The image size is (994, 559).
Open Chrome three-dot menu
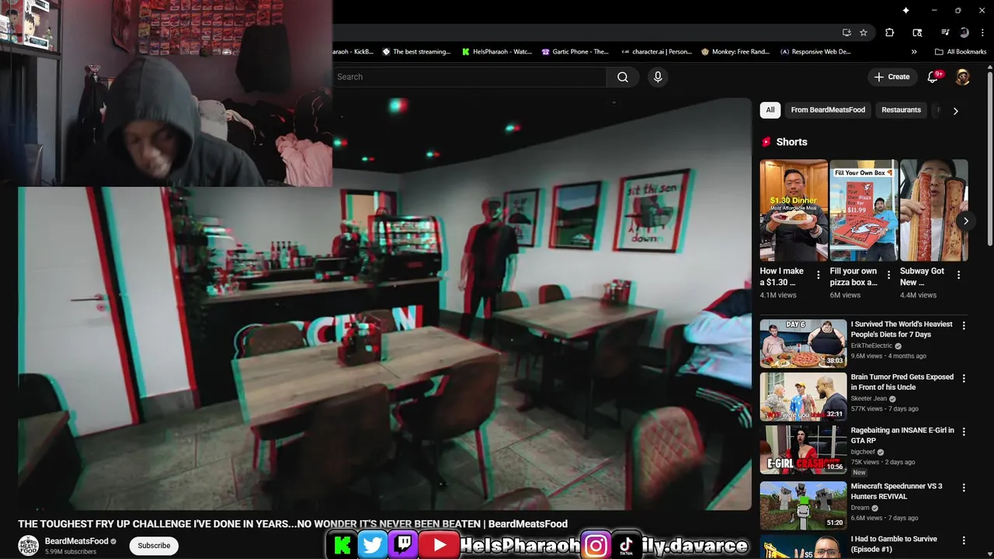click(x=982, y=33)
